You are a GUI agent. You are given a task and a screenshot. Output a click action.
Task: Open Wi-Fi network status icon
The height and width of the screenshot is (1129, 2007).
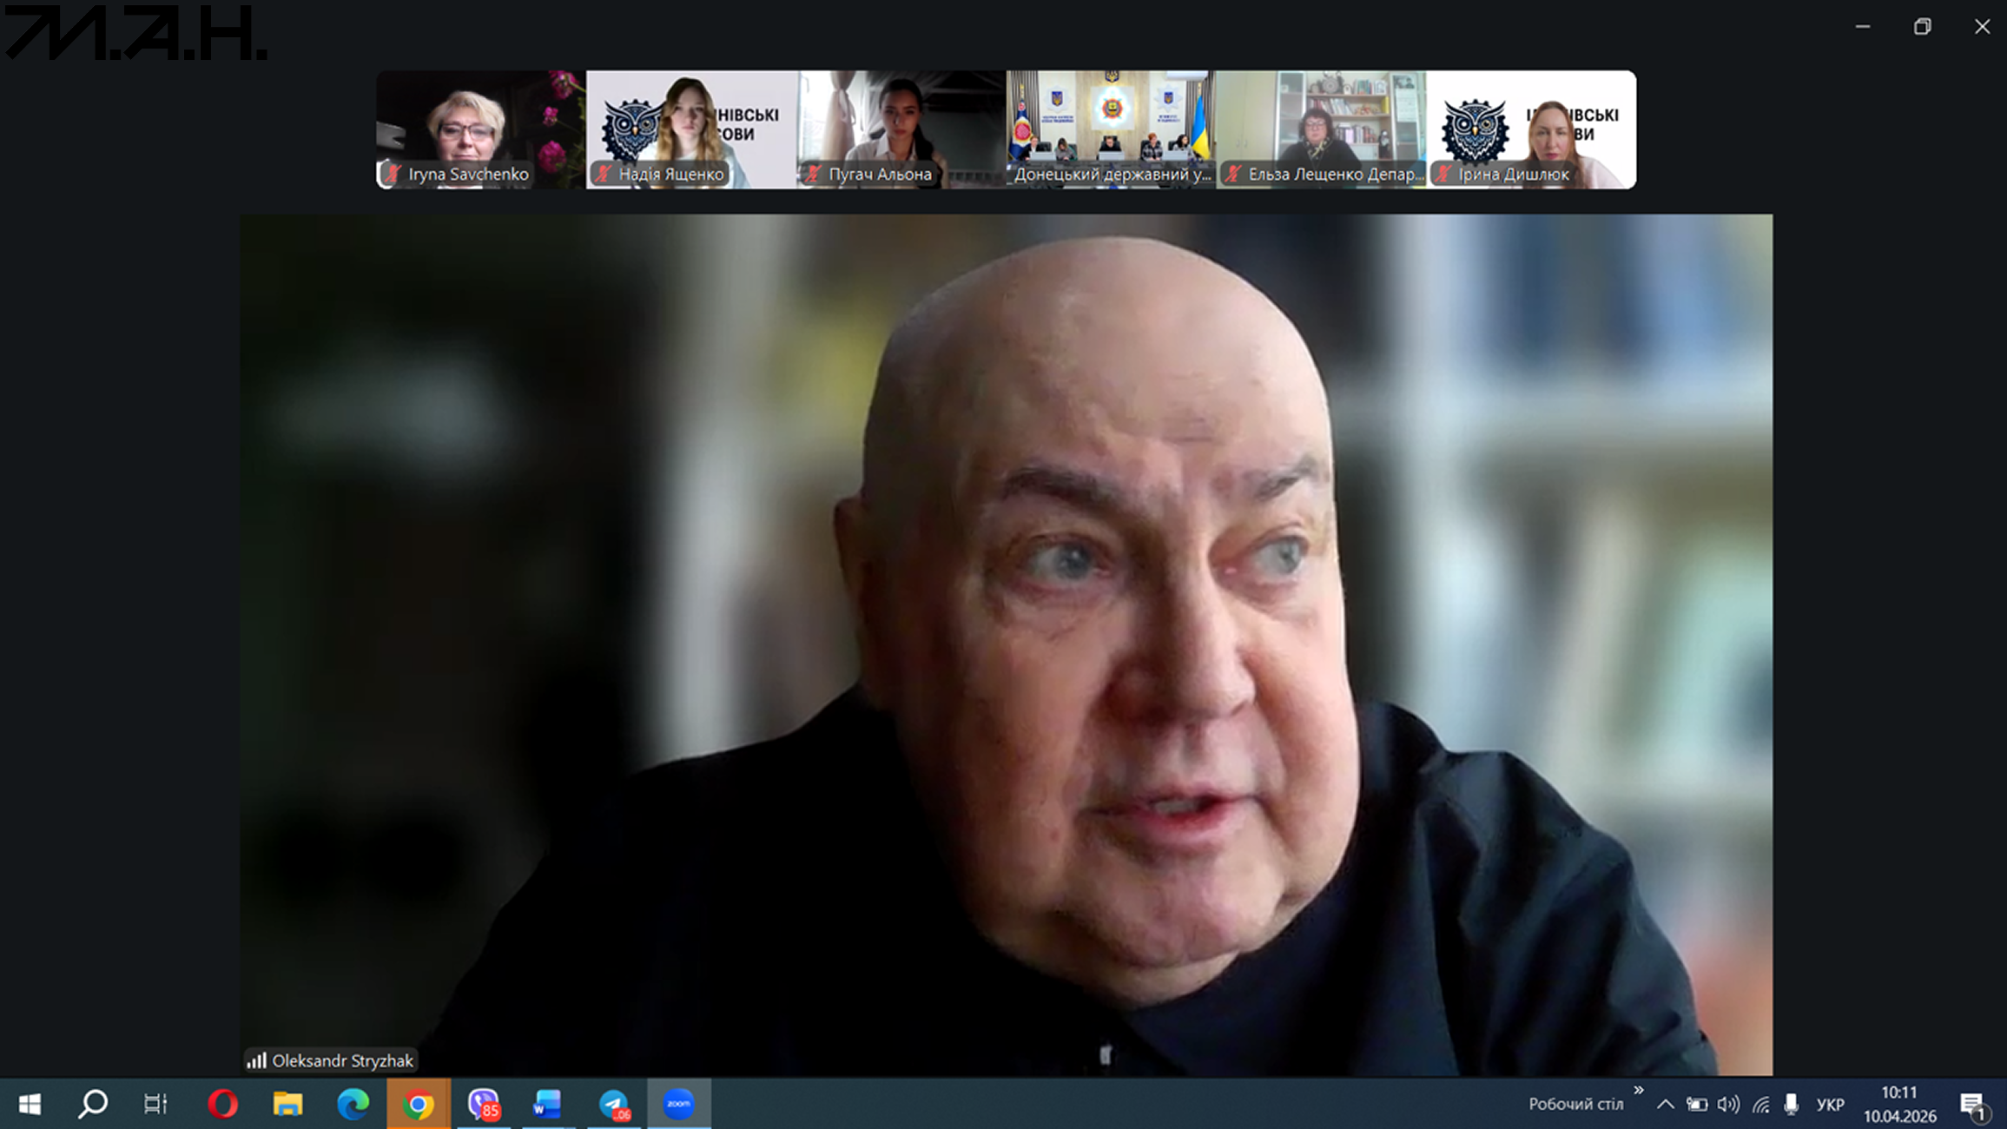[x=1760, y=1105]
